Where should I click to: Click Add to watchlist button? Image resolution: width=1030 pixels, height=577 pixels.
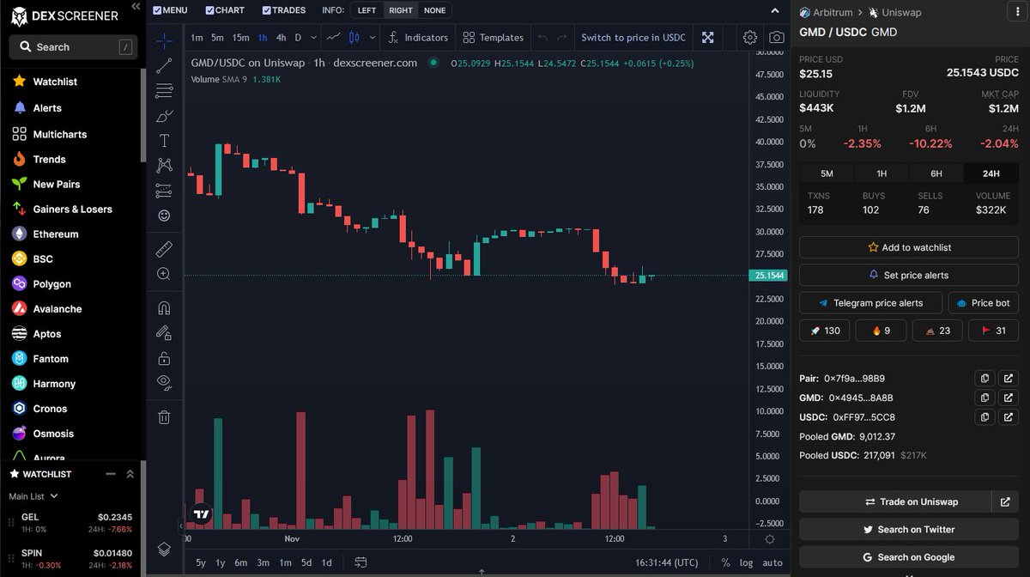(909, 247)
